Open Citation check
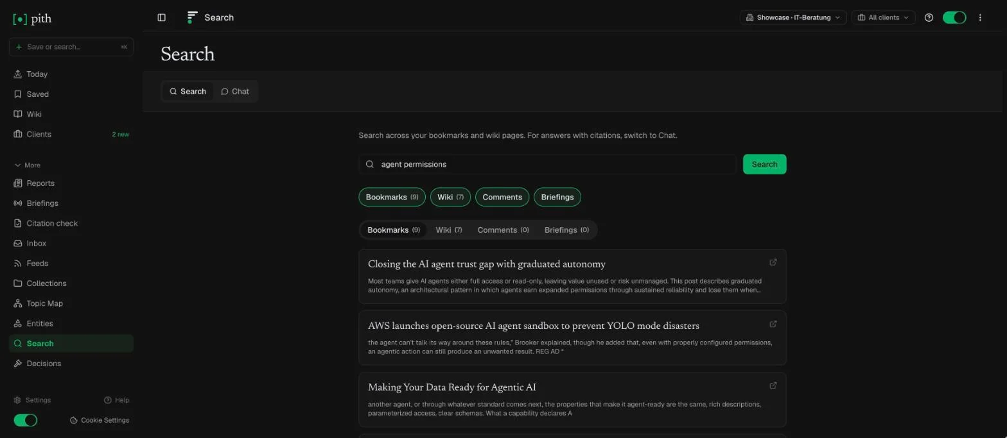The image size is (1007, 438). point(71,223)
